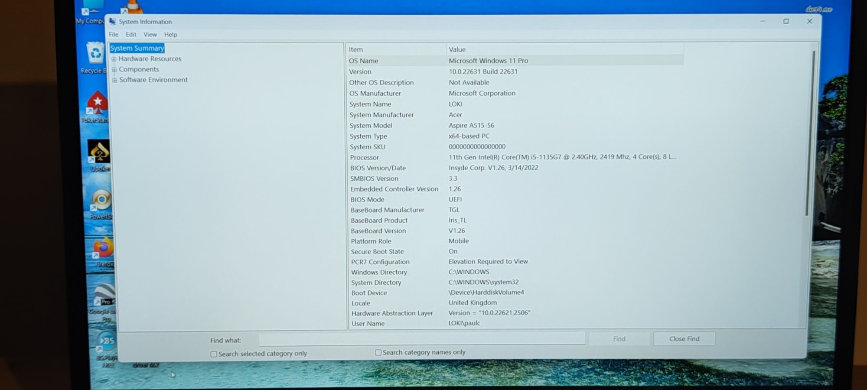Select the BIOS Version/Date row item
The height and width of the screenshot is (390, 867).
(x=378, y=168)
